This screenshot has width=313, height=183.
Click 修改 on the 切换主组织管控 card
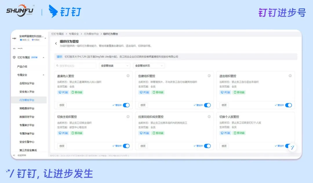[x=62, y=146]
